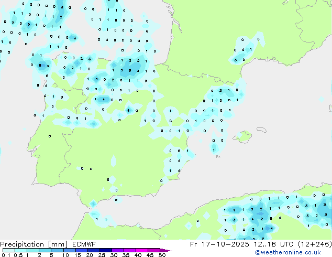Click the 1–2 mm legend color box

pyautogui.click(x=33, y=250)
